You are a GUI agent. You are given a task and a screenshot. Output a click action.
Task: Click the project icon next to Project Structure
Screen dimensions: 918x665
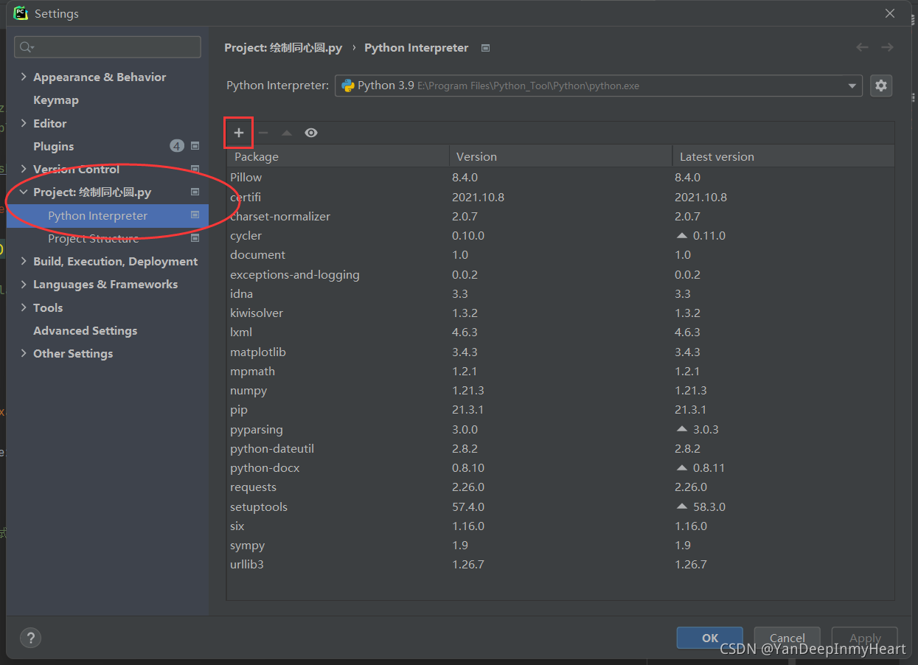(195, 238)
